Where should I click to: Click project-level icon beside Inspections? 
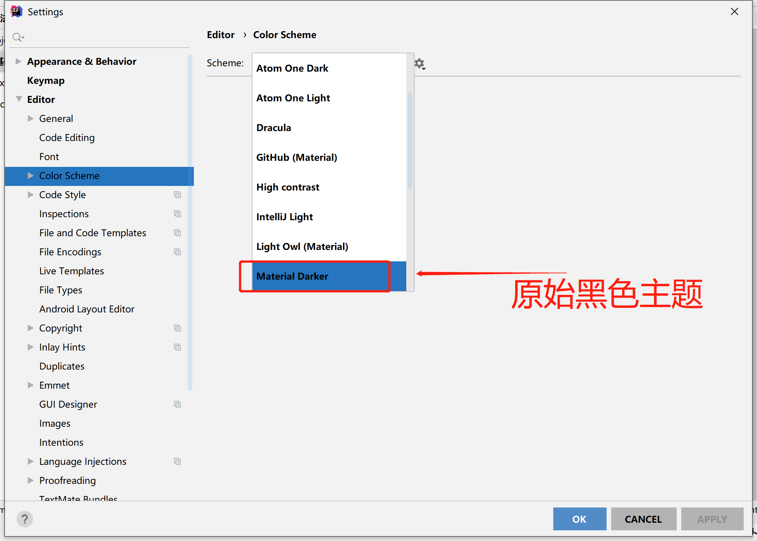pos(177,214)
